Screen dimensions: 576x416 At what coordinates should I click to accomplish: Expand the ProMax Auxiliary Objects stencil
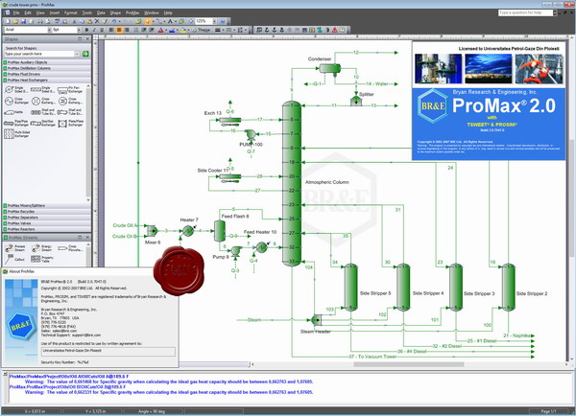click(x=46, y=62)
